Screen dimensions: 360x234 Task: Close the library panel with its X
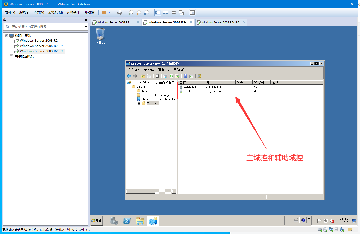click(x=86, y=20)
